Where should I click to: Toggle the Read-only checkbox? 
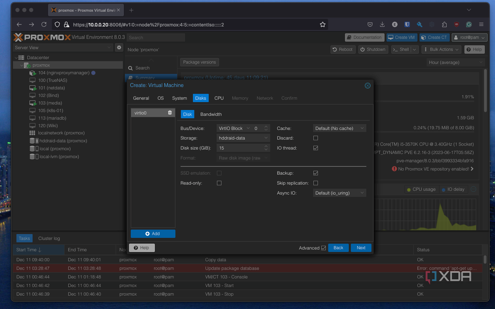[x=219, y=183]
